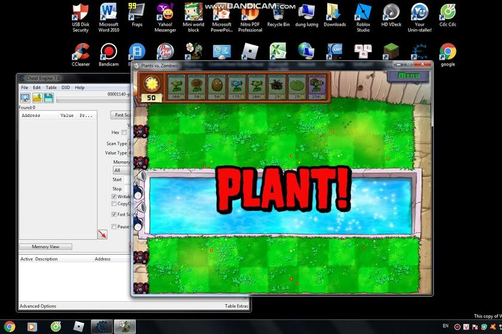Click the First Scan button

pos(121,115)
